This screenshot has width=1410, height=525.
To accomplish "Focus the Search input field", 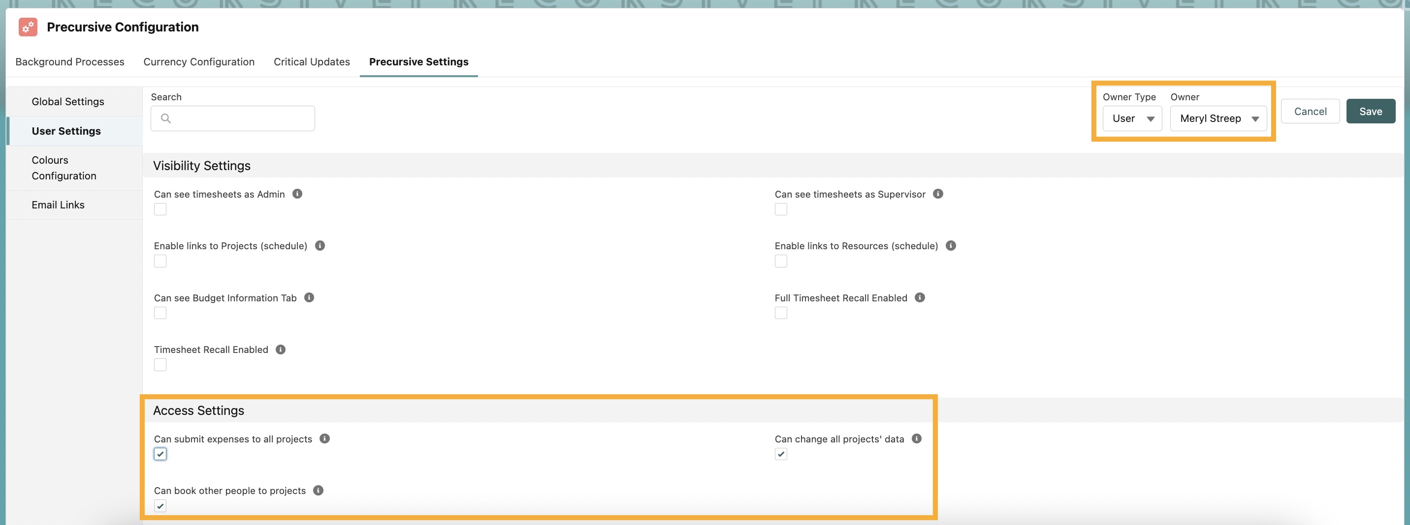I will (x=233, y=118).
